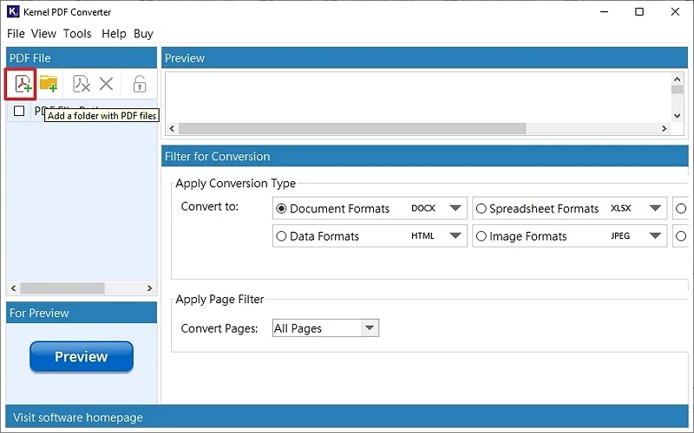Open the HTML data format dropdown
Viewport: 694px width, 433px height.
pyautogui.click(x=455, y=236)
